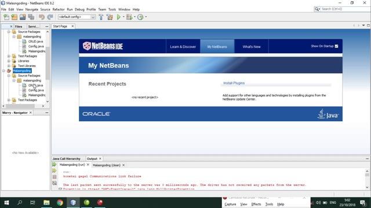371x208 pixels.
Task: Click the volume speaker tray icon
Action: 318,203
